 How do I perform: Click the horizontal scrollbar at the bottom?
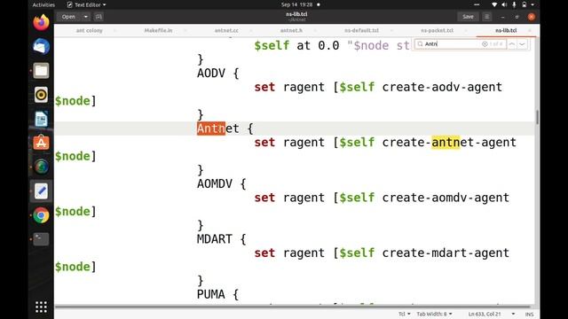294,307
